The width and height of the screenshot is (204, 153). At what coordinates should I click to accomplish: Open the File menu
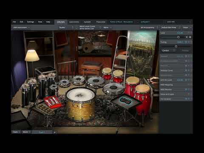point(14,22)
